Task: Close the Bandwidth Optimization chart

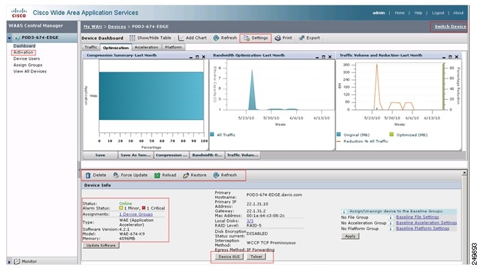Action: click(x=330, y=57)
